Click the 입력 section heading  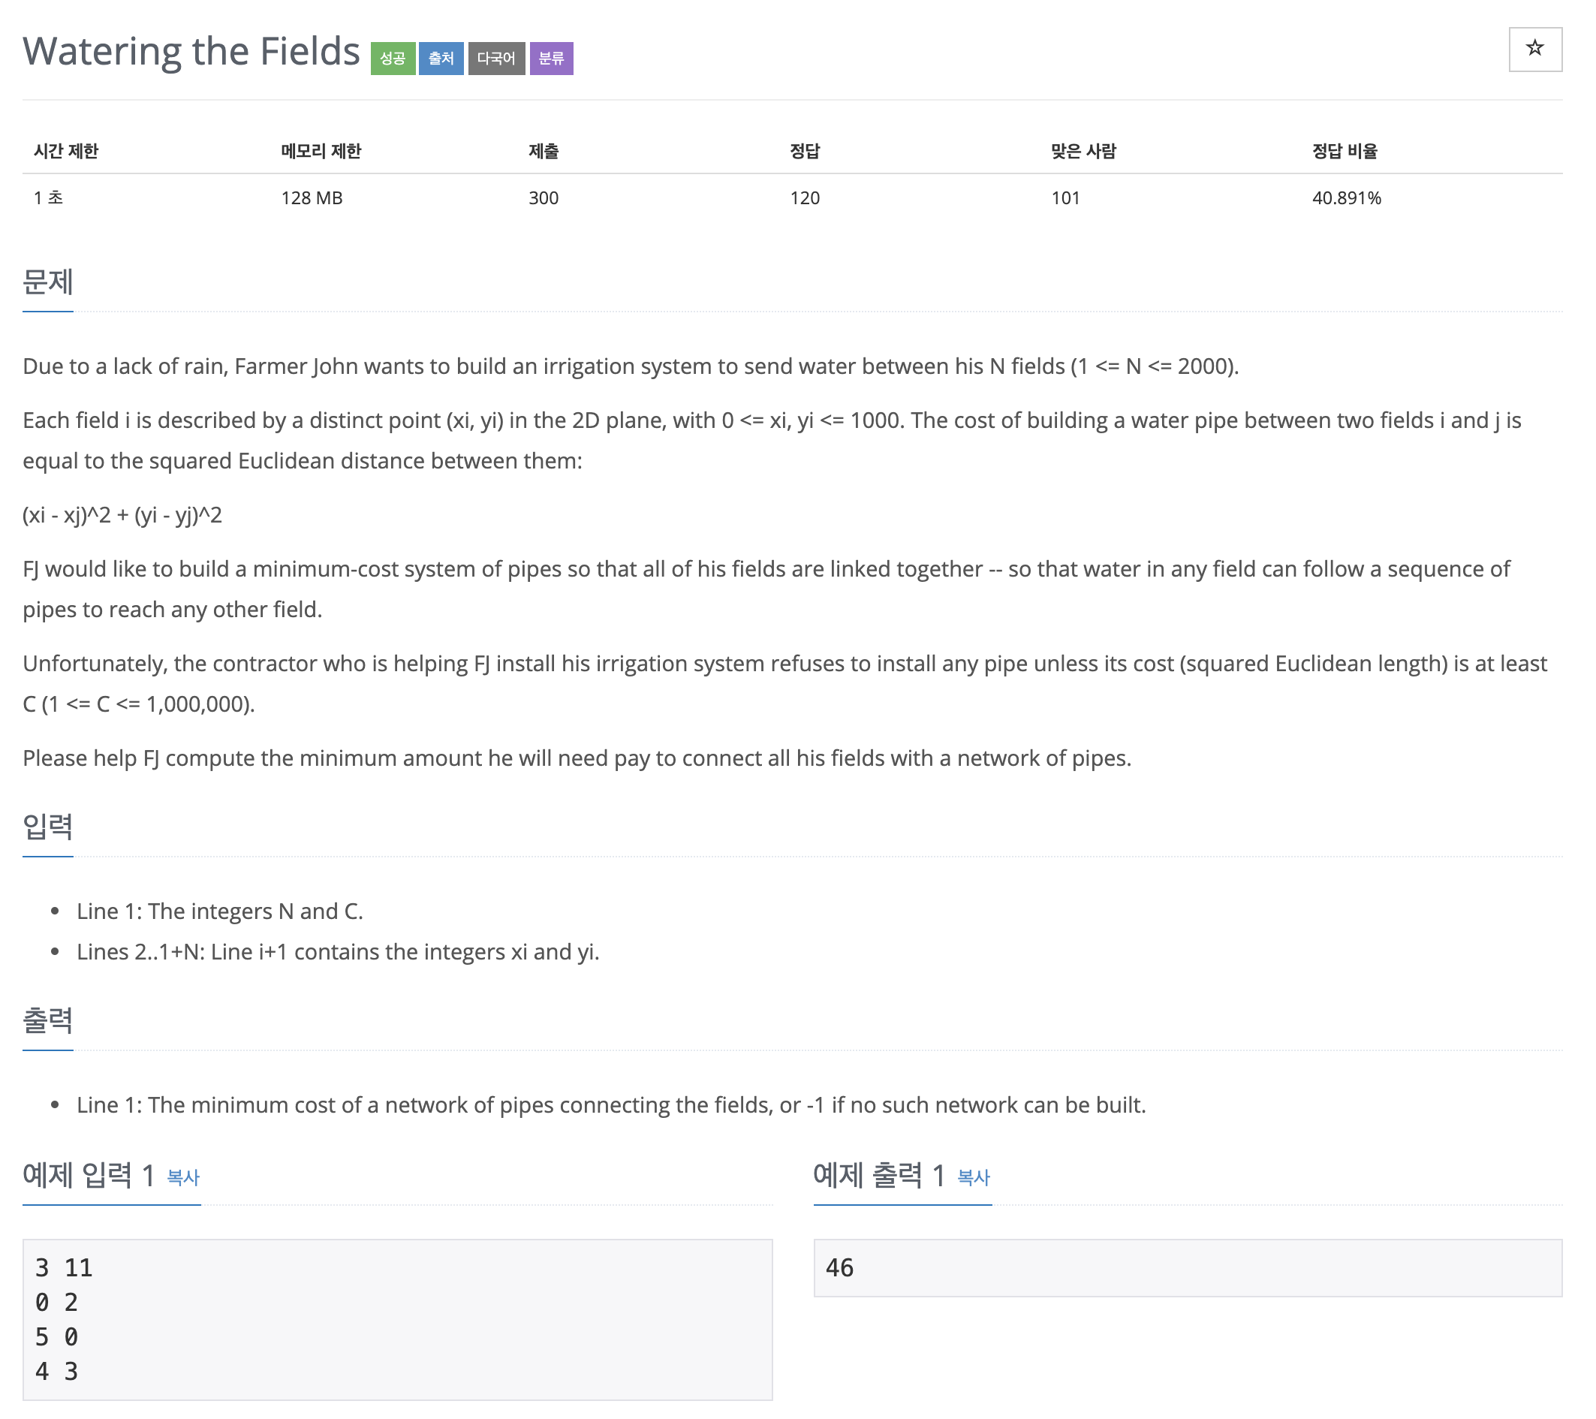click(47, 827)
